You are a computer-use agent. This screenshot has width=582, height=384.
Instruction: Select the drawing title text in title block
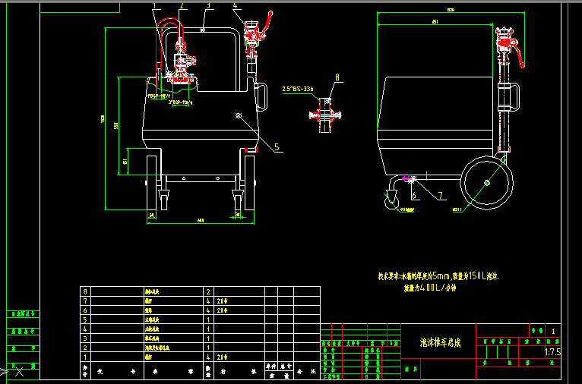(441, 343)
